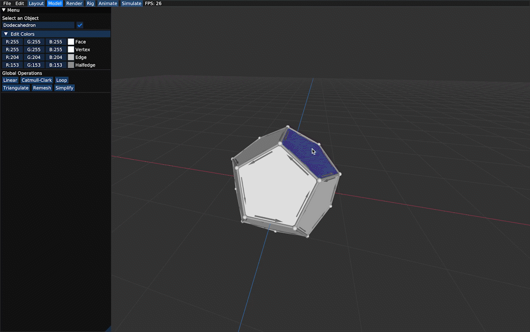The height and width of the screenshot is (332, 530).
Task: Switch to Simulate mode
Action: [131, 4]
